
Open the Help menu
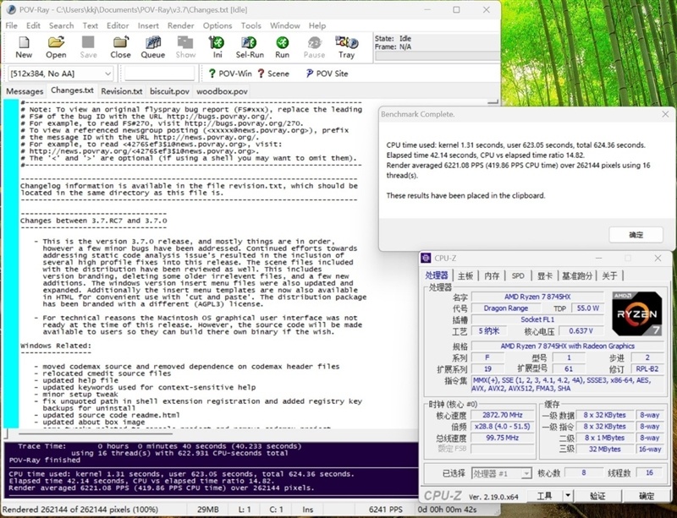point(316,25)
